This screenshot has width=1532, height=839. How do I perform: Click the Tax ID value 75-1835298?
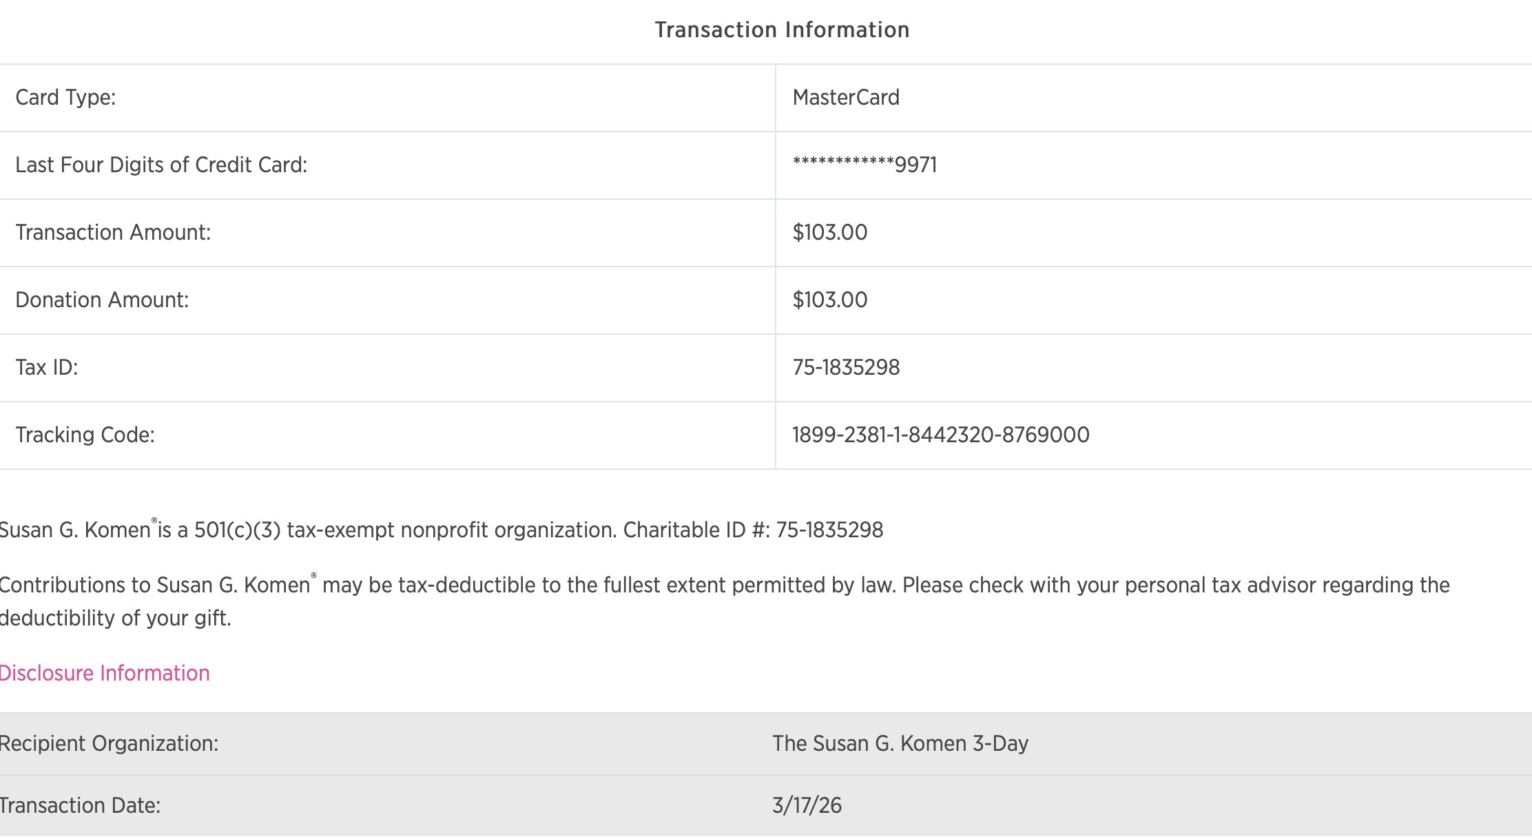(846, 368)
